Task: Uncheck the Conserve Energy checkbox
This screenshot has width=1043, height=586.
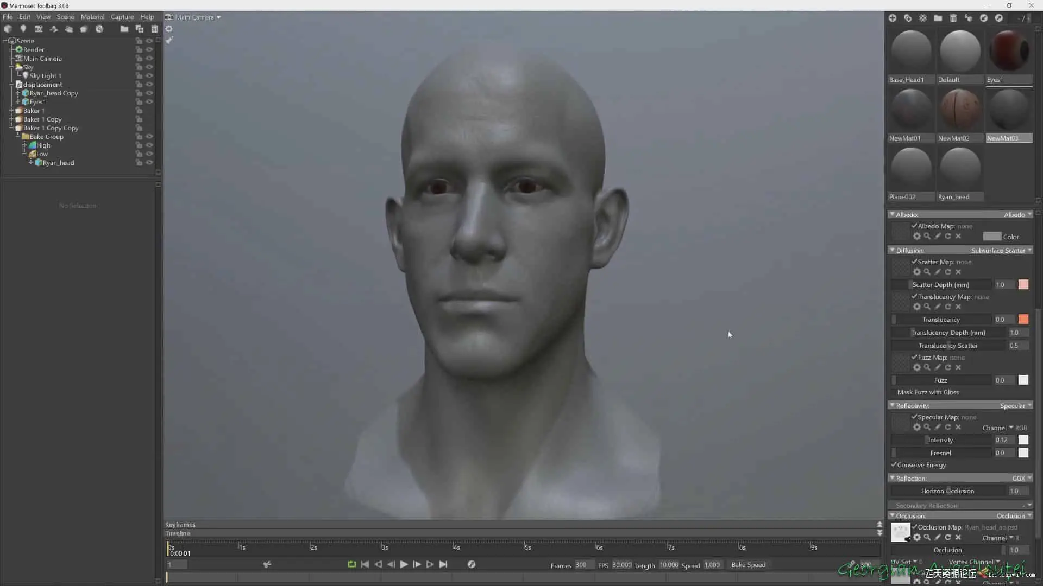Action: (x=894, y=465)
